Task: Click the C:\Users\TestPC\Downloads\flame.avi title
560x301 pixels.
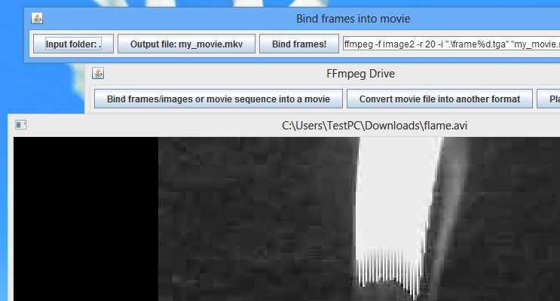Action: pos(375,126)
